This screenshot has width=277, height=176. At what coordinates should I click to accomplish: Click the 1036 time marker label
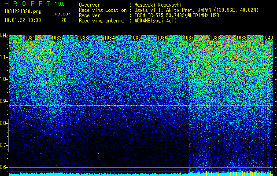click(x=163, y=38)
